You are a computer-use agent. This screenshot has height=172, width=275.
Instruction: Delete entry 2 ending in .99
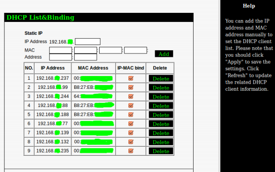161,87
